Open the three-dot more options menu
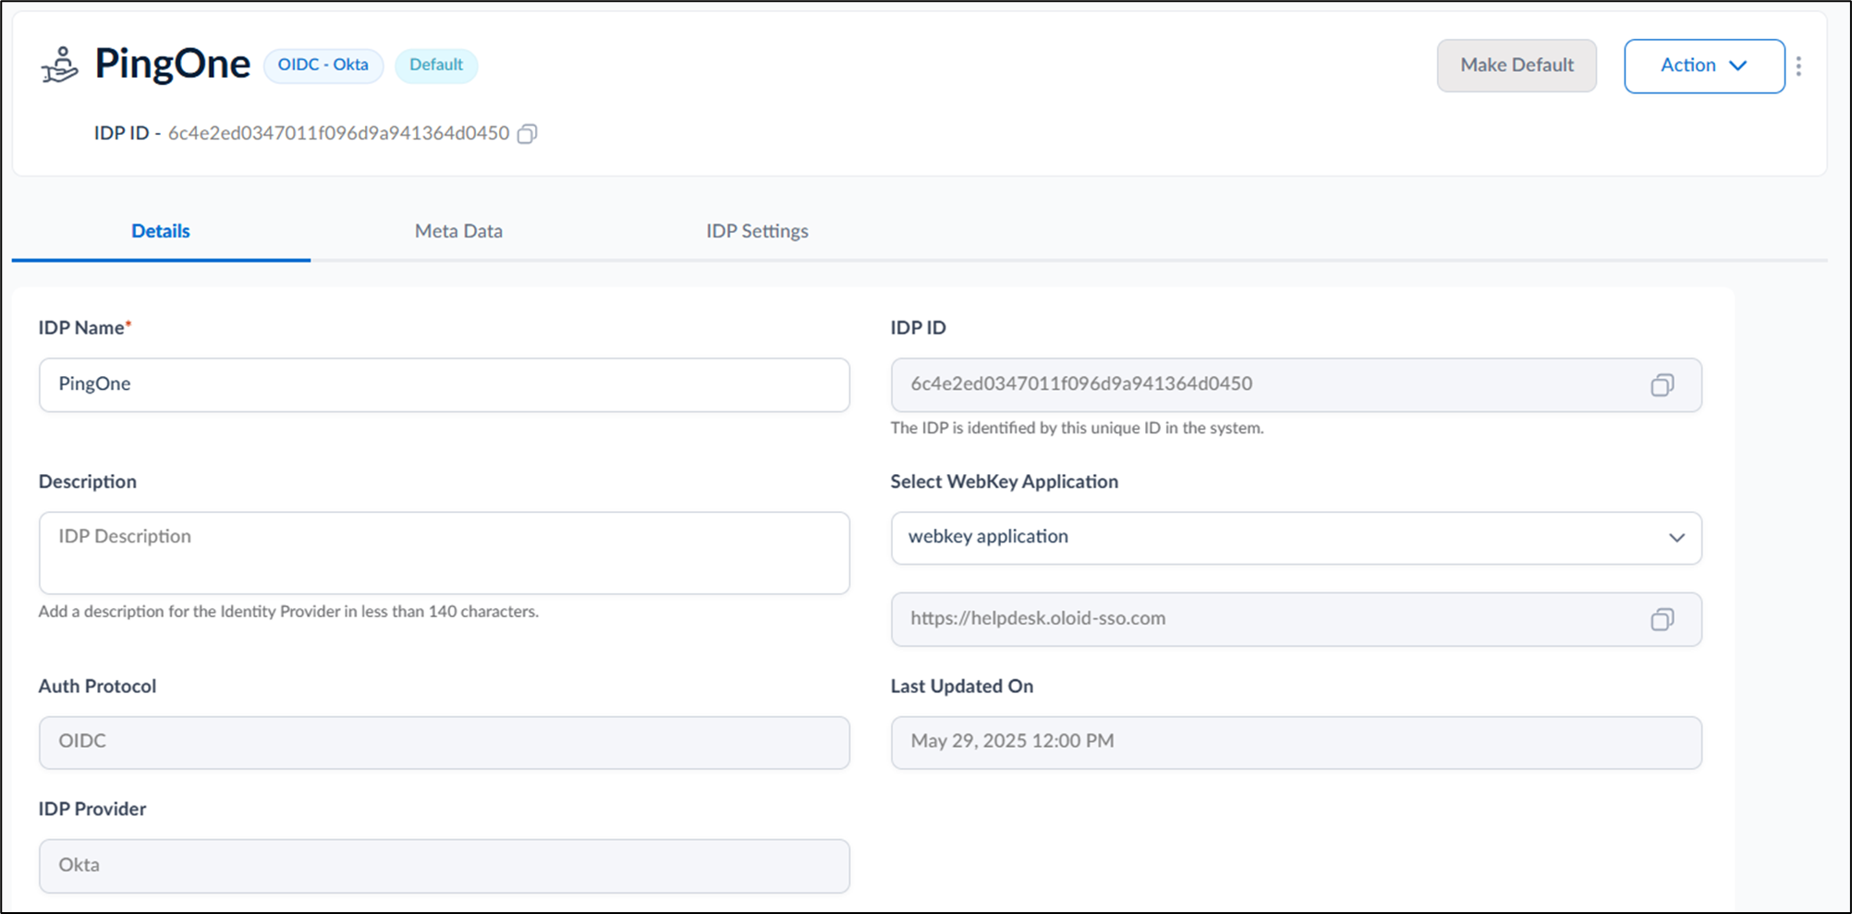 point(1798,66)
